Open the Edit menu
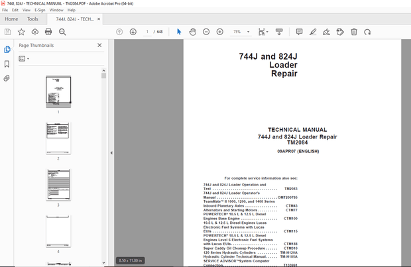This screenshot has height=267, width=411. [15, 10]
